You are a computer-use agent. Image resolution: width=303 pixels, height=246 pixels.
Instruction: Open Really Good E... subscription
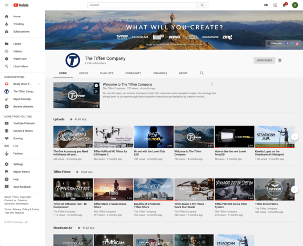pos(23,84)
